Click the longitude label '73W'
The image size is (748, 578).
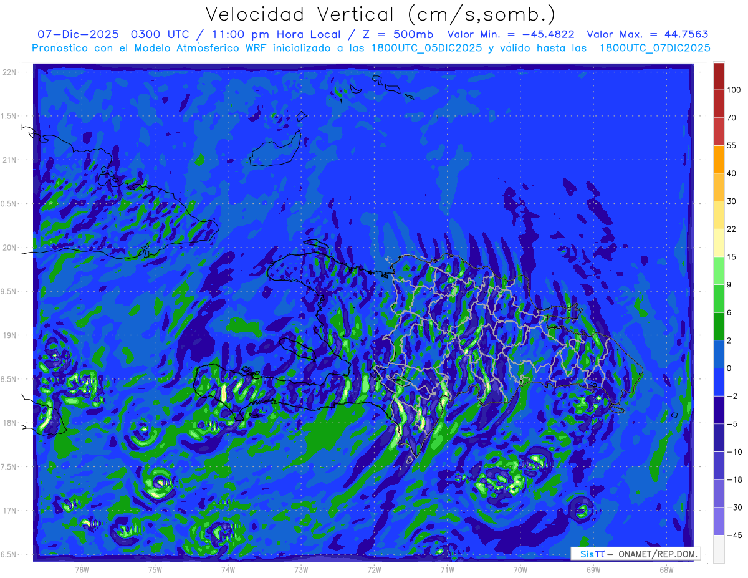pos(301,569)
